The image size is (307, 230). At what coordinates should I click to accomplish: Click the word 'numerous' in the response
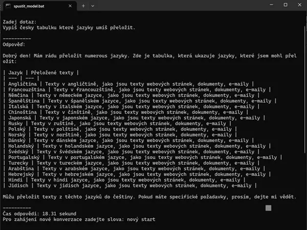(x=96, y=56)
